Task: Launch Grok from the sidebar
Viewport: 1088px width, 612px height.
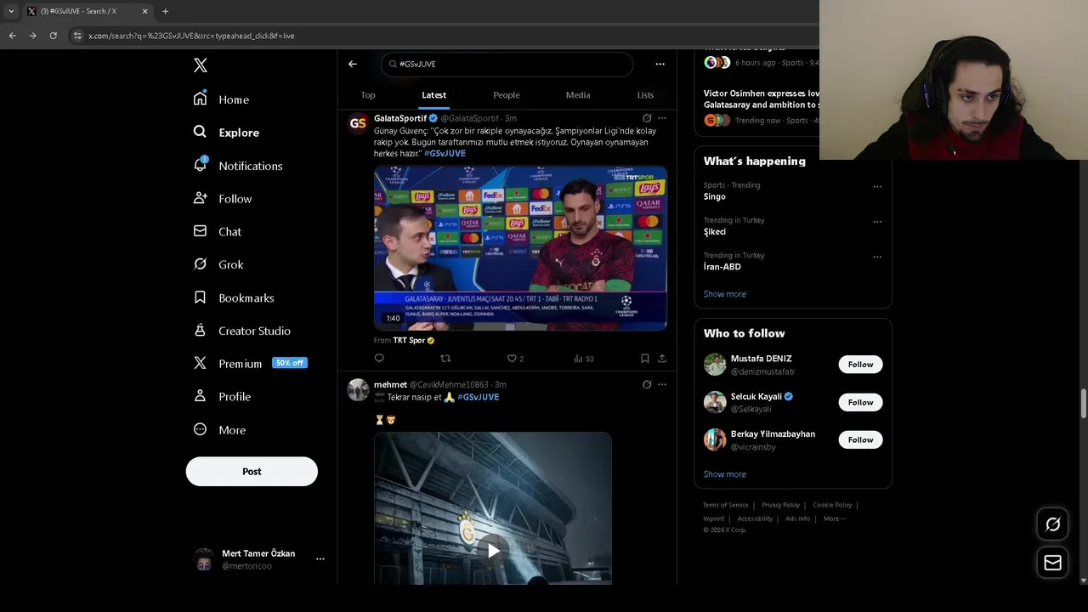Action: click(218, 264)
